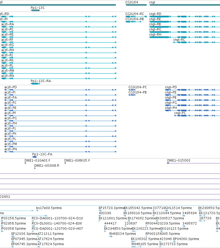Select acj6-PK protein label

pyautogui.click(x=10, y=134)
